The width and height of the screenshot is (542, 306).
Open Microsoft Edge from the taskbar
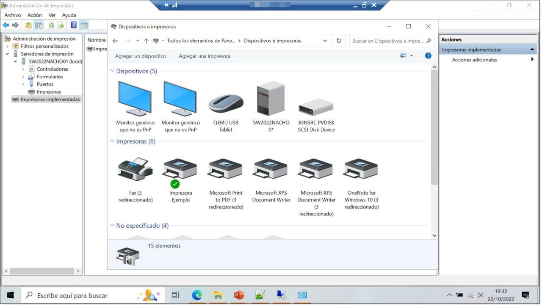(x=196, y=295)
